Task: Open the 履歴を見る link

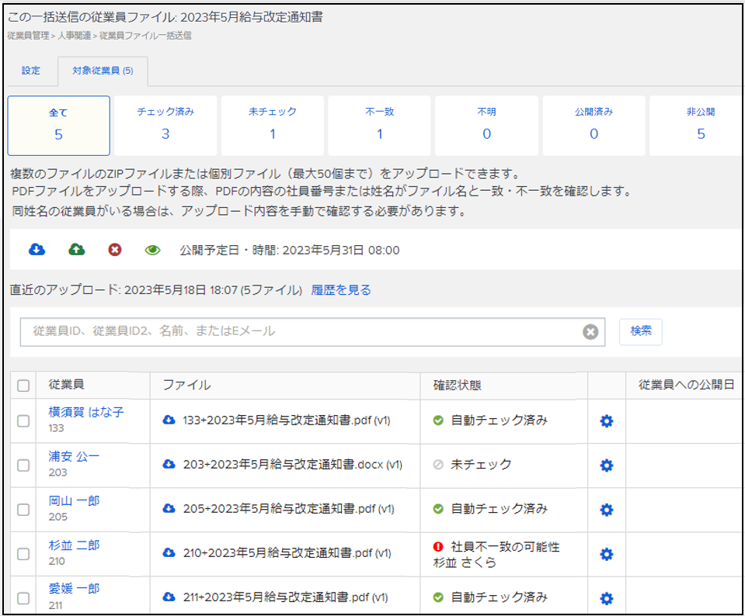Action: coord(341,290)
